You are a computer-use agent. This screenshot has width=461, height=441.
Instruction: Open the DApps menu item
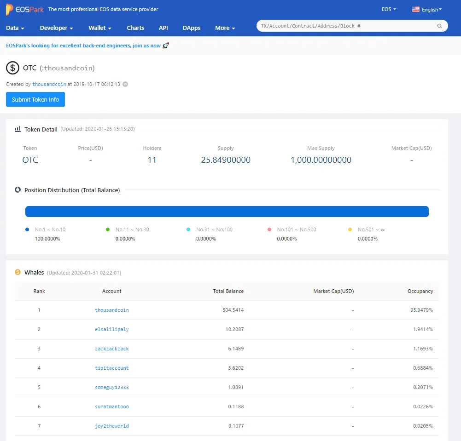click(192, 28)
